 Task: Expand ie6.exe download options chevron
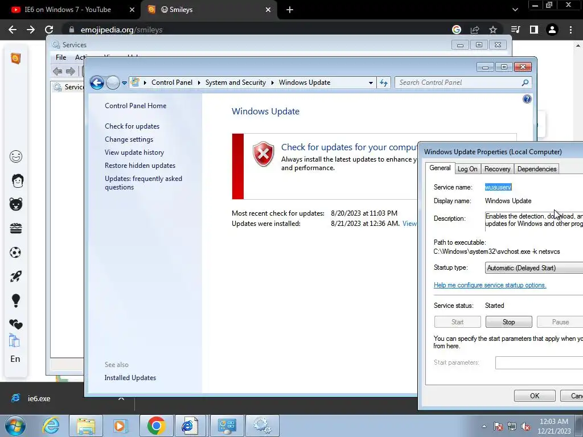click(121, 398)
